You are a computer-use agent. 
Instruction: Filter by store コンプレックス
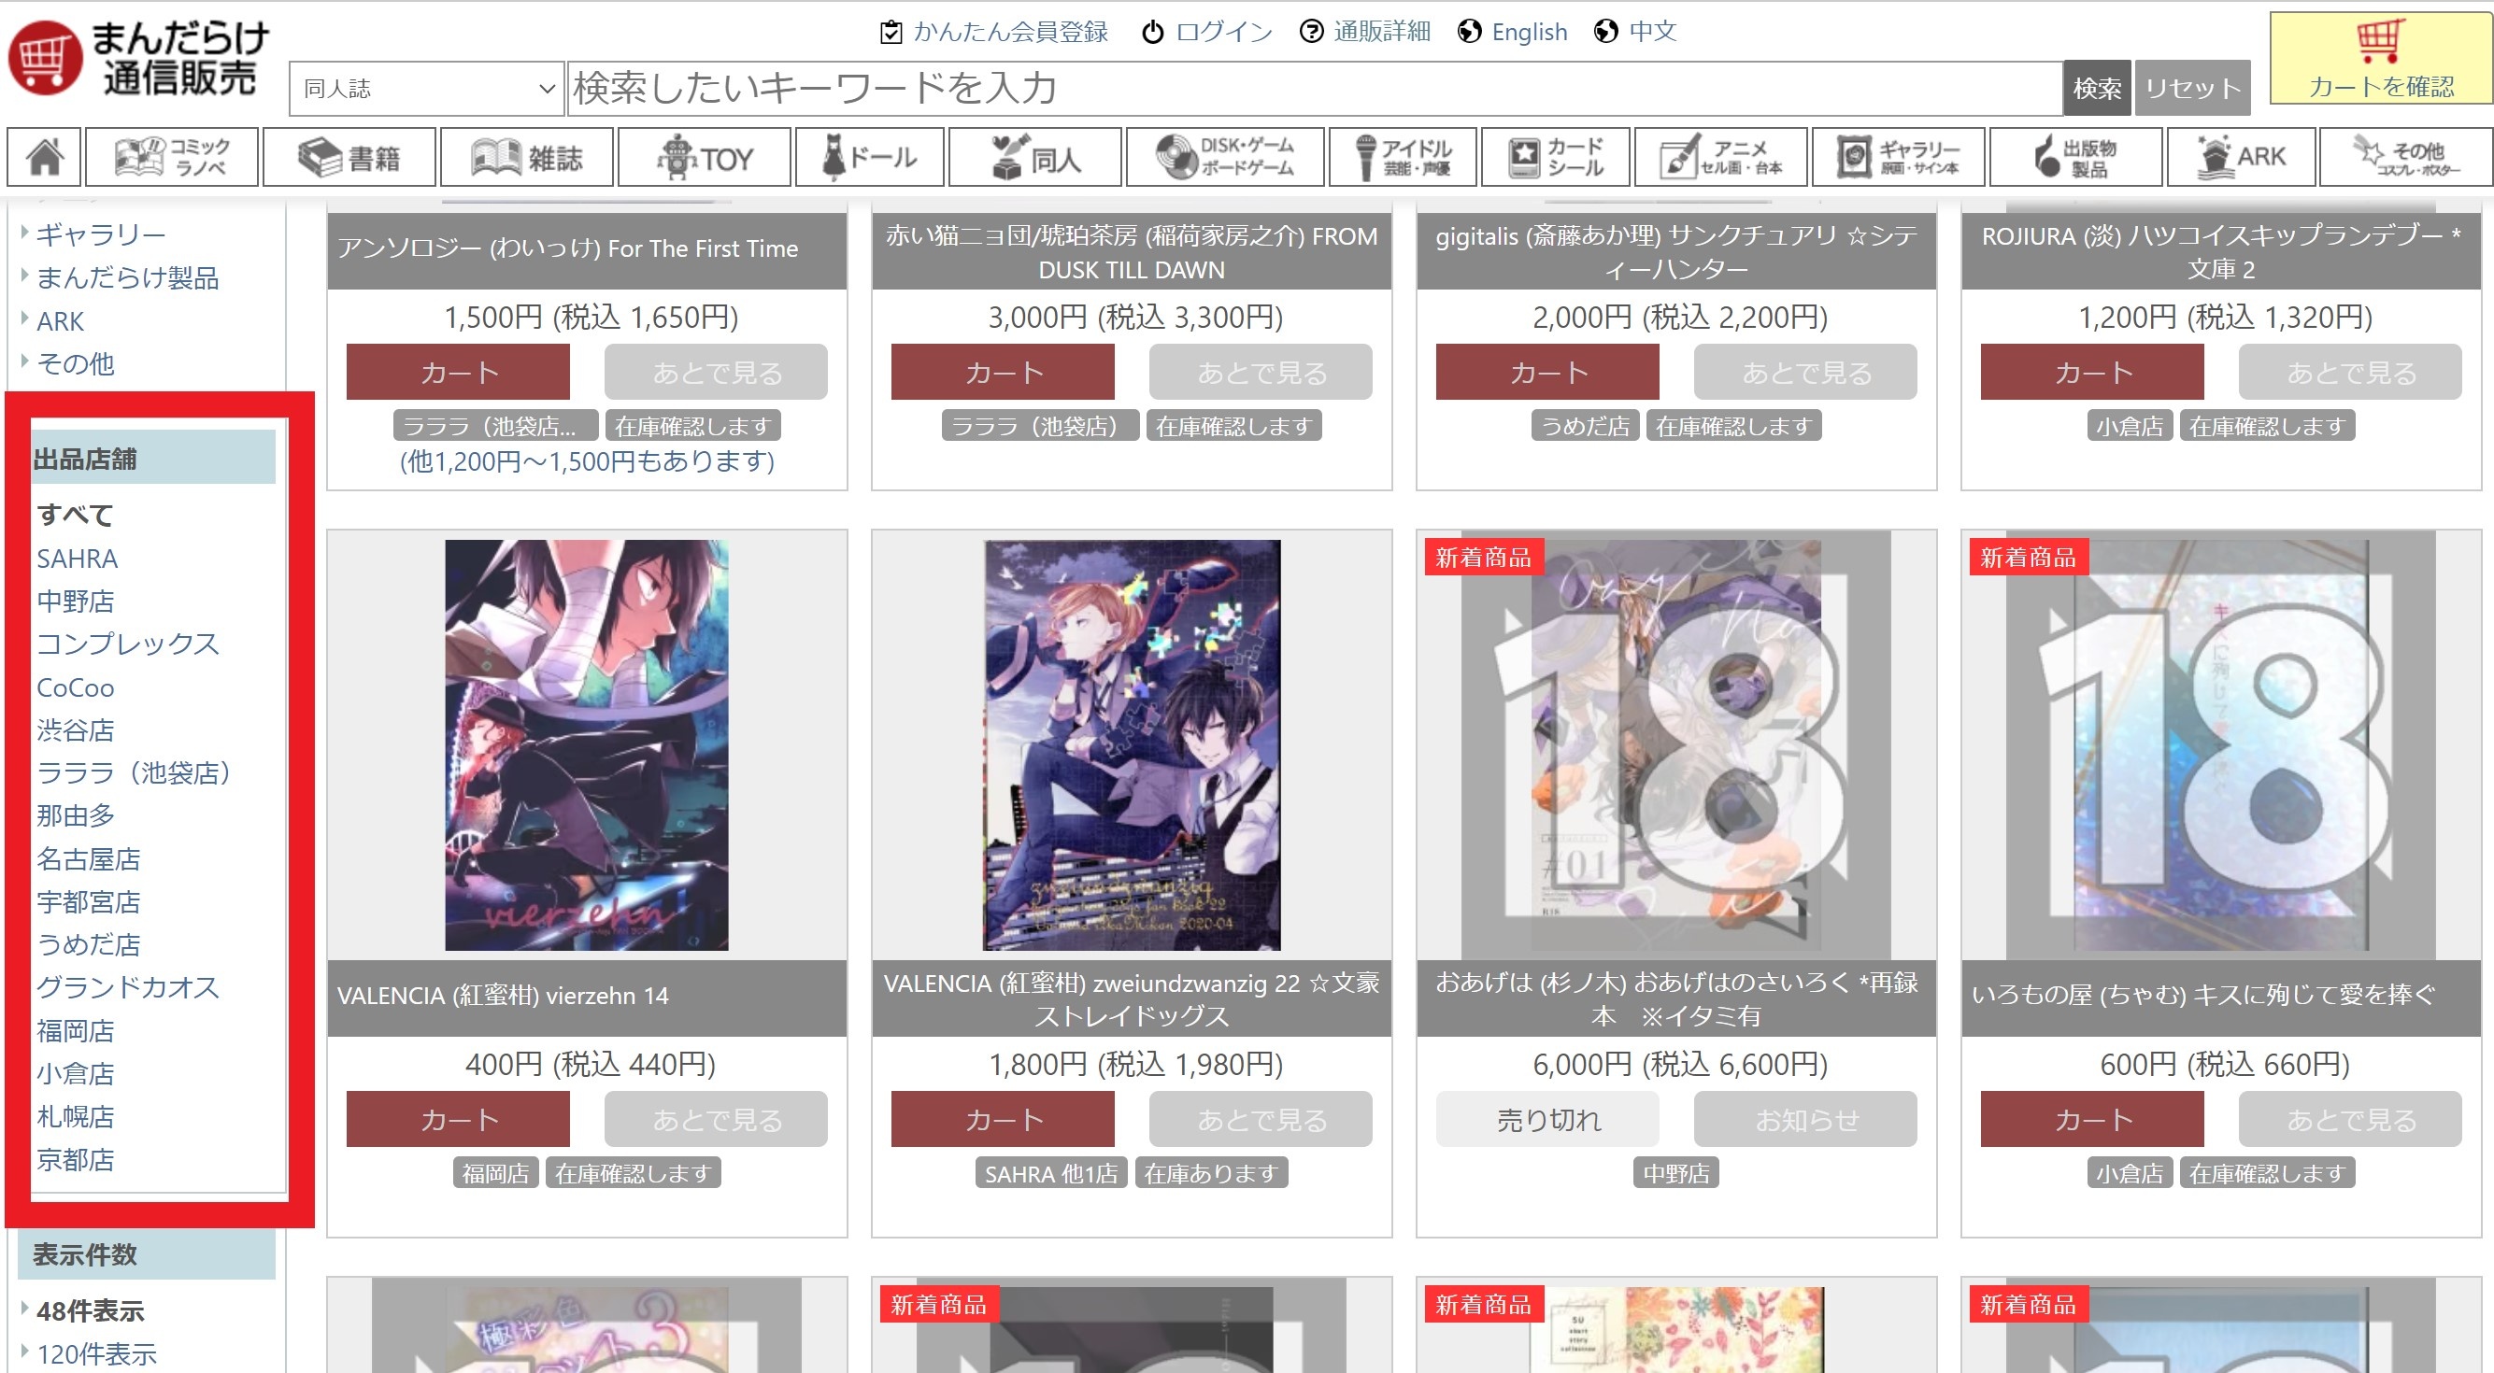point(128,644)
